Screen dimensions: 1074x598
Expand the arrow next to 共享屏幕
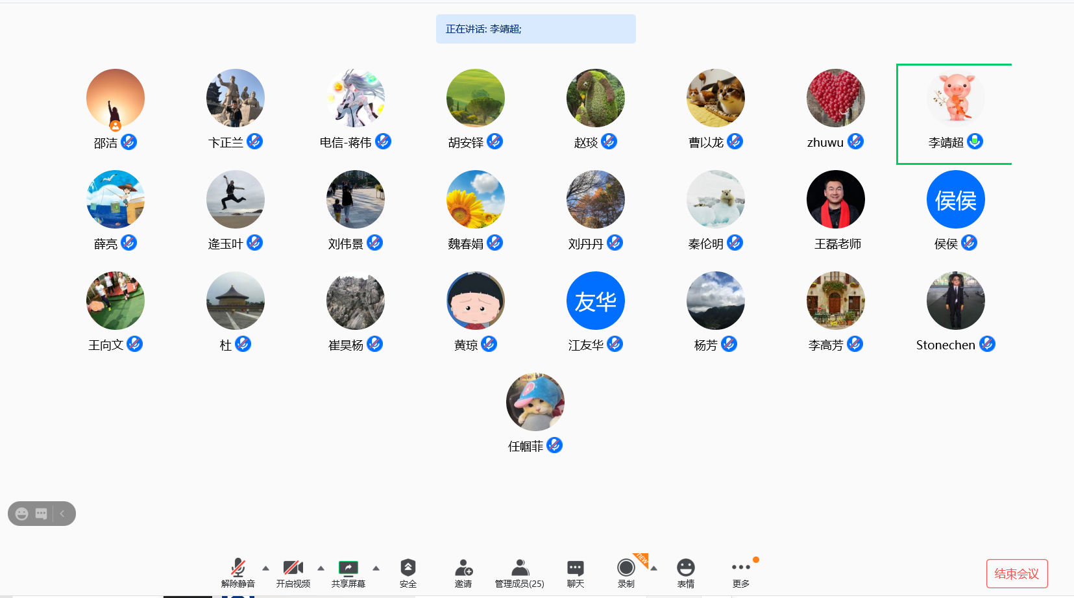[376, 568]
